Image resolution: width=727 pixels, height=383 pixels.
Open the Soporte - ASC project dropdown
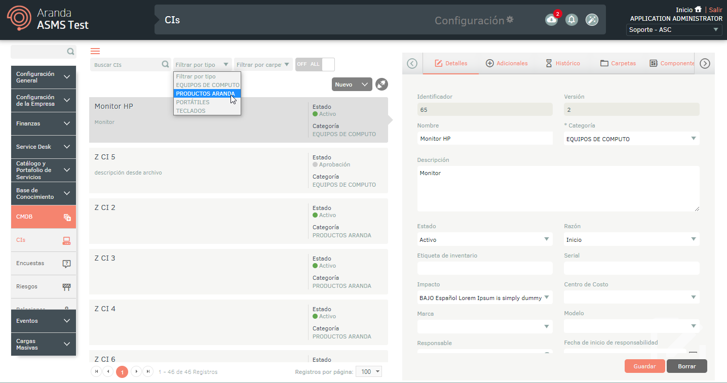click(x=674, y=30)
